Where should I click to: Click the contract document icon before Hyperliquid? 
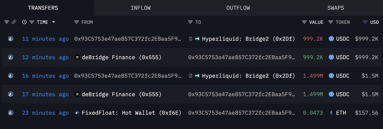191,39
